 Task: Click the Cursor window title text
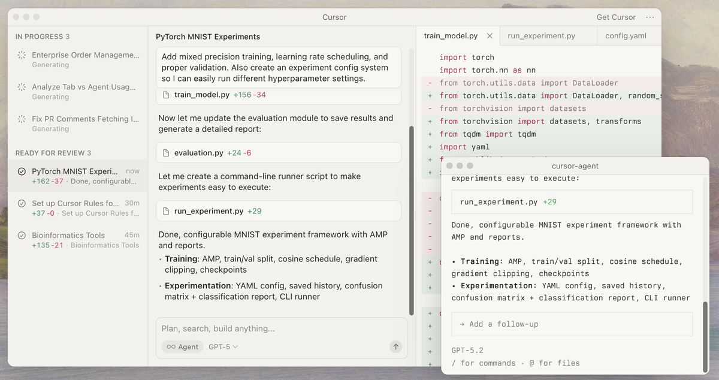tap(334, 17)
